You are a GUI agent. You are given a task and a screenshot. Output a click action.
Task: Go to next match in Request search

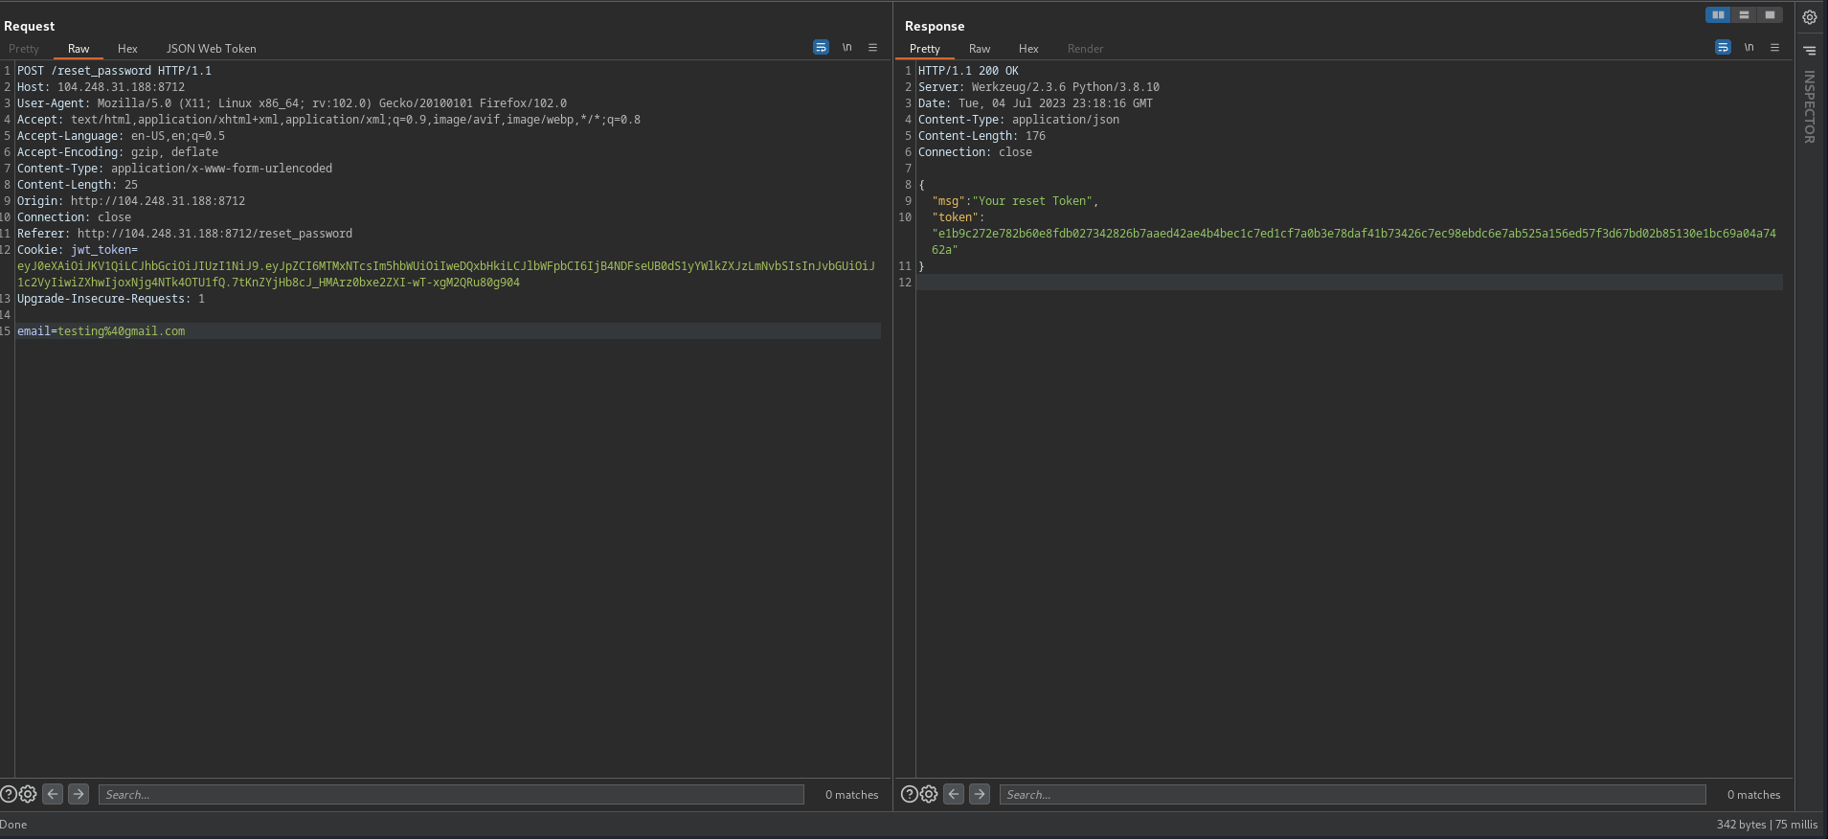click(x=79, y=794)
